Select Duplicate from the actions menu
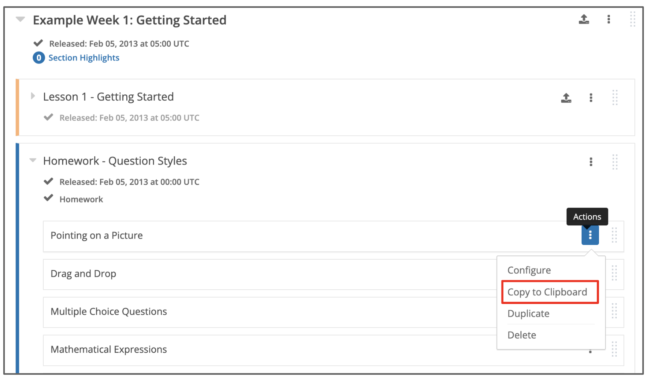Screen dimensions: 649x378 pos(528,313)
